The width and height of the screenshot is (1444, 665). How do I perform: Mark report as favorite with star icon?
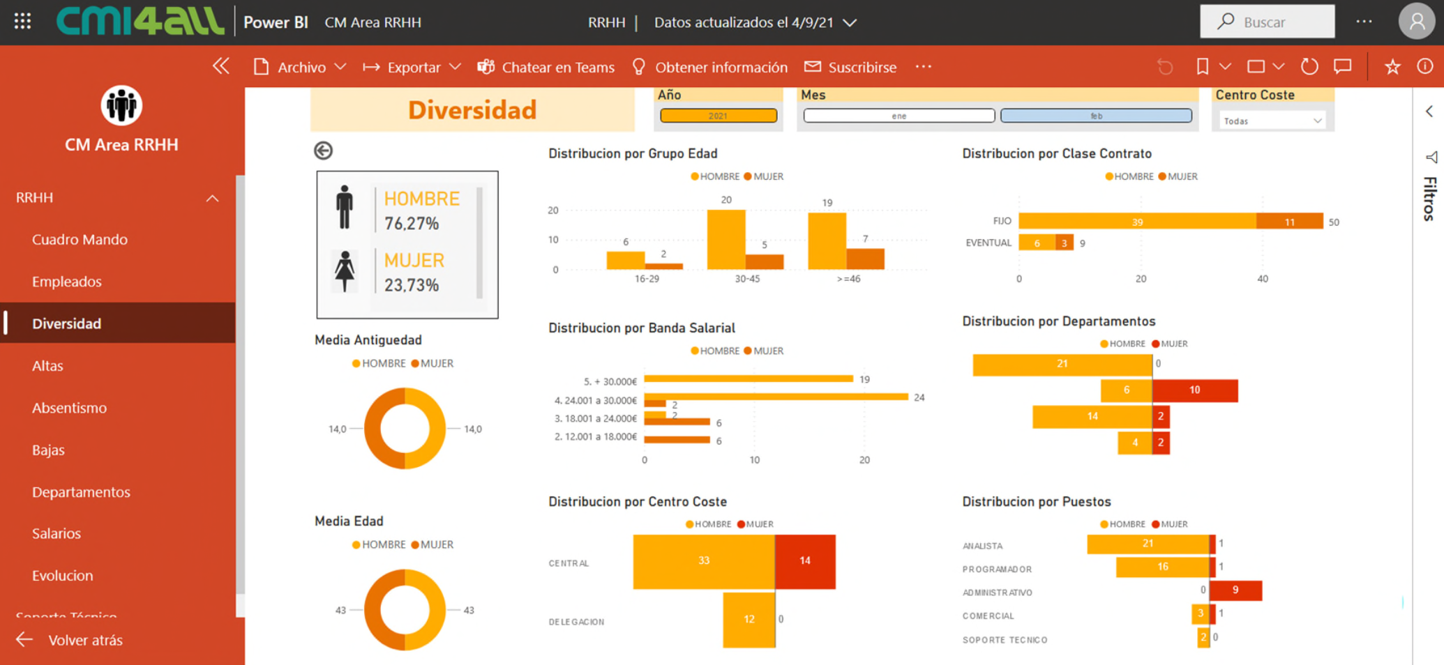coord(1392,67)
